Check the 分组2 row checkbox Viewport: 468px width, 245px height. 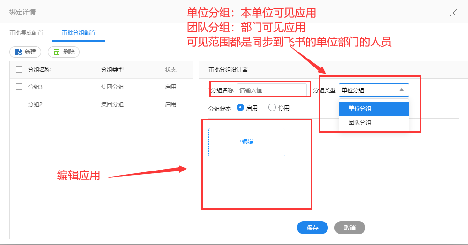(19, 104)
